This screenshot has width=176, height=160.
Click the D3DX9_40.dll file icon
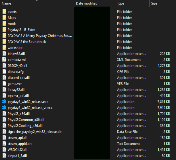tap(4, 66)
